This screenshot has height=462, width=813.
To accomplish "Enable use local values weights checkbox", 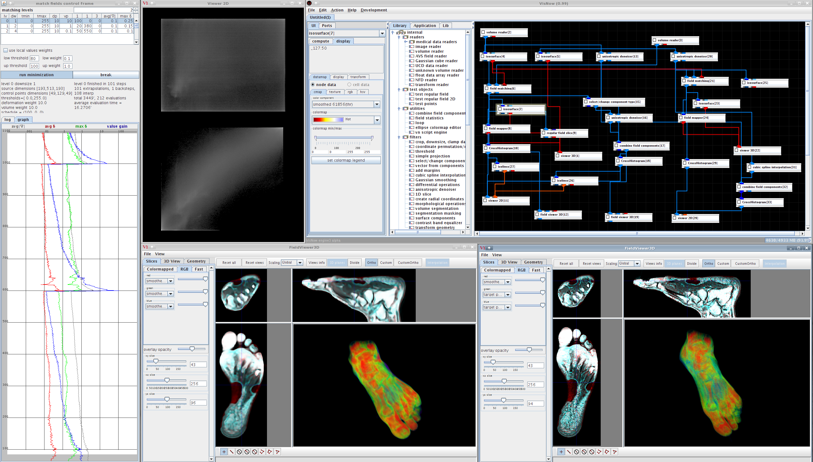I will tap(5, 50).
